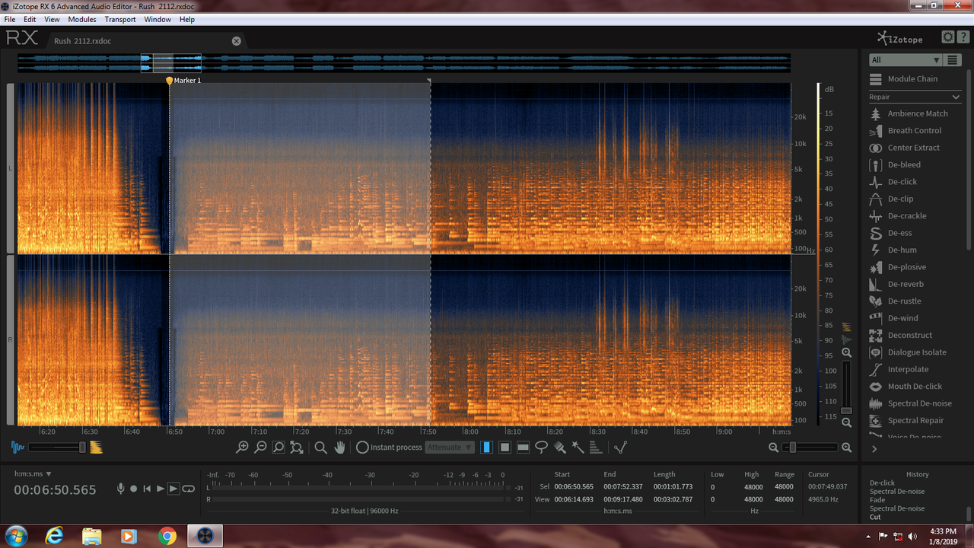
Task: Open the Transport menu
Action: 120,19
